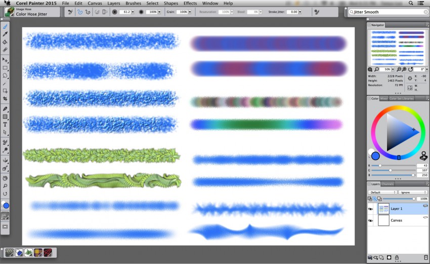This screenshot has height=264, width=430.
Task: Click the Navigator reset rotation icon
Action: click(x=410, y=69)
